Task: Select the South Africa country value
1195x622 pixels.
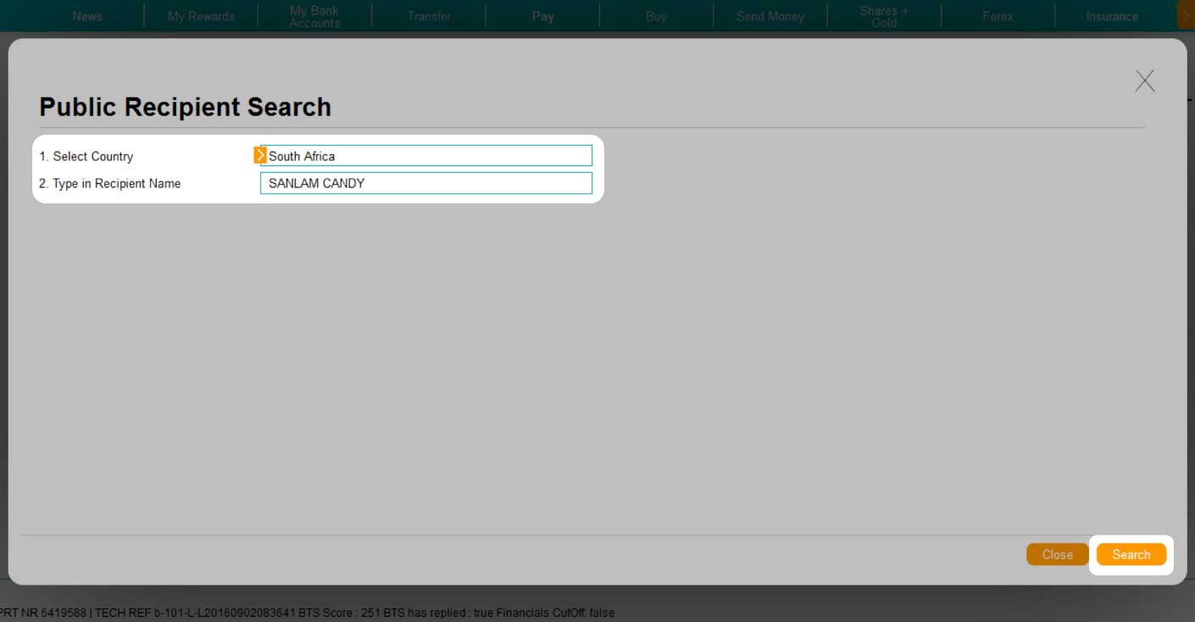Action: click(302, 156)
